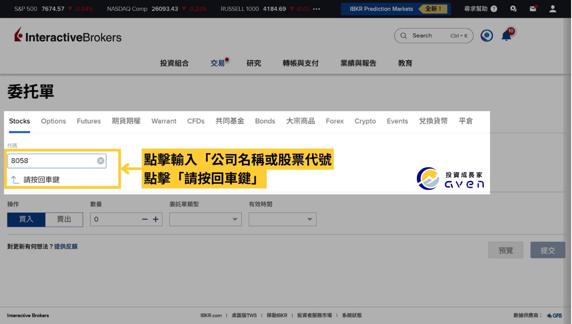Viewport: 572px width, 324px height.
Task: Switch to the 平倉 tab
Action: click(x=465, y=121)
